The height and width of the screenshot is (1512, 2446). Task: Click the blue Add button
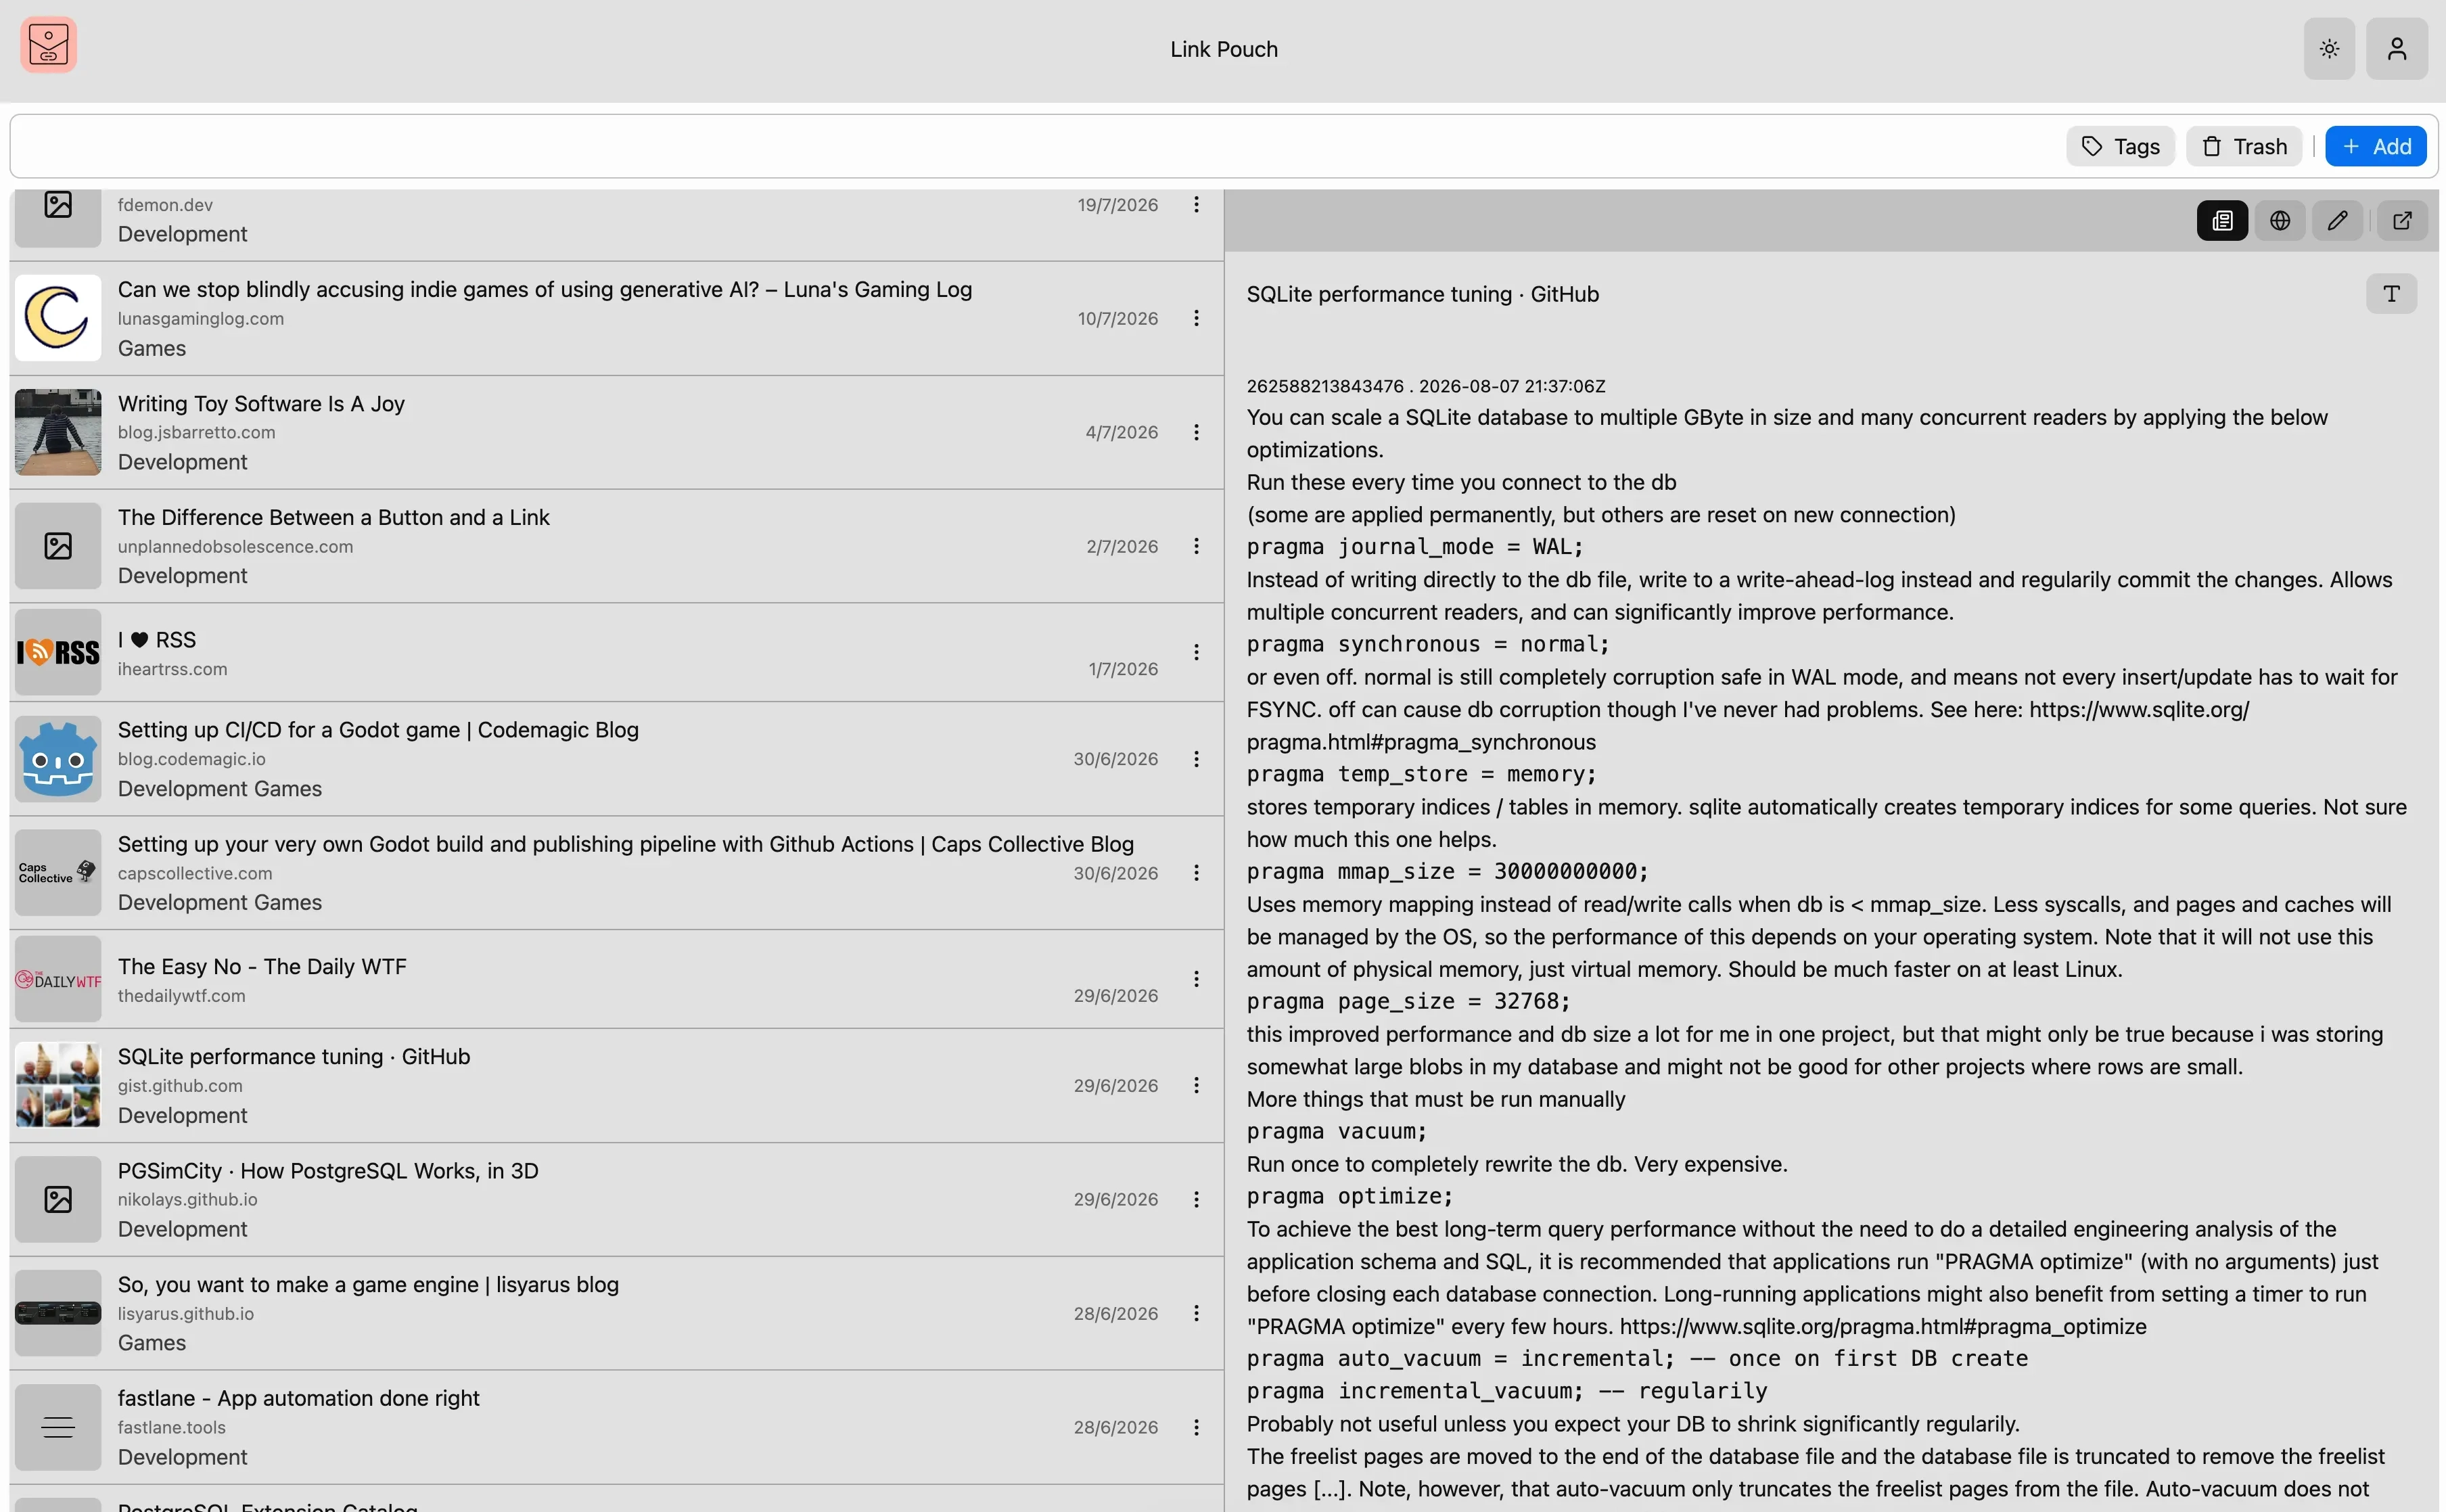2375,147
